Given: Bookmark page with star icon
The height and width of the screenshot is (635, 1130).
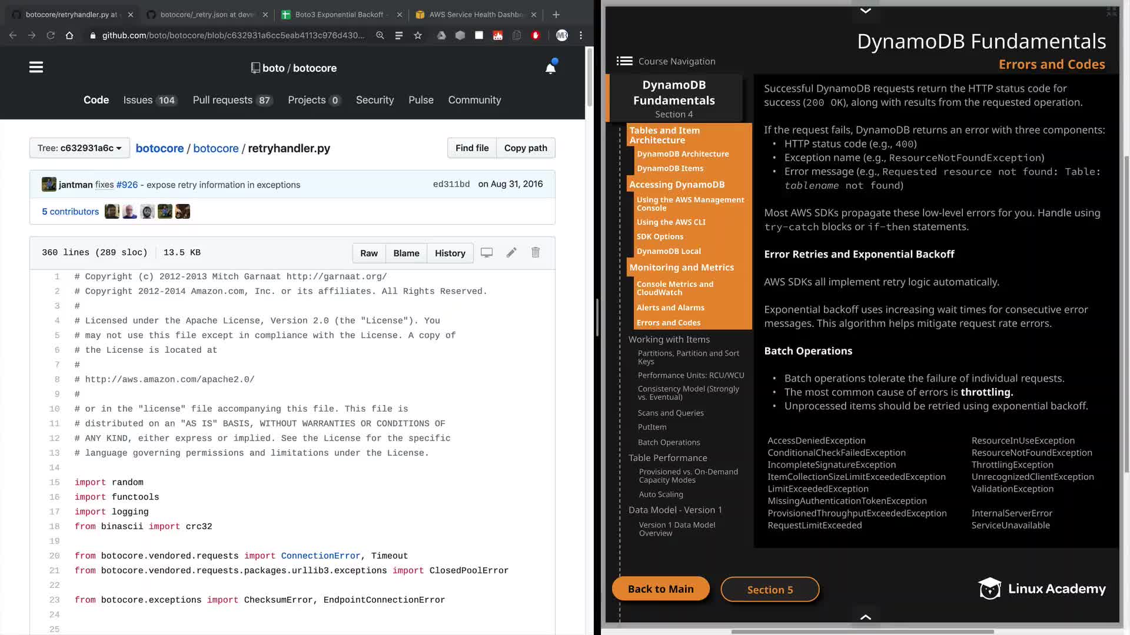Looking at the screenshot, I should (418, 35).
